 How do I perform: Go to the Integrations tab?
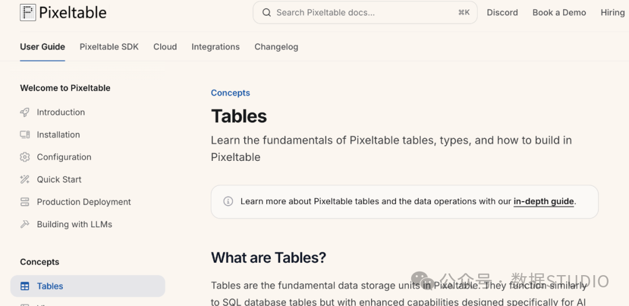(x=215, y=47)
